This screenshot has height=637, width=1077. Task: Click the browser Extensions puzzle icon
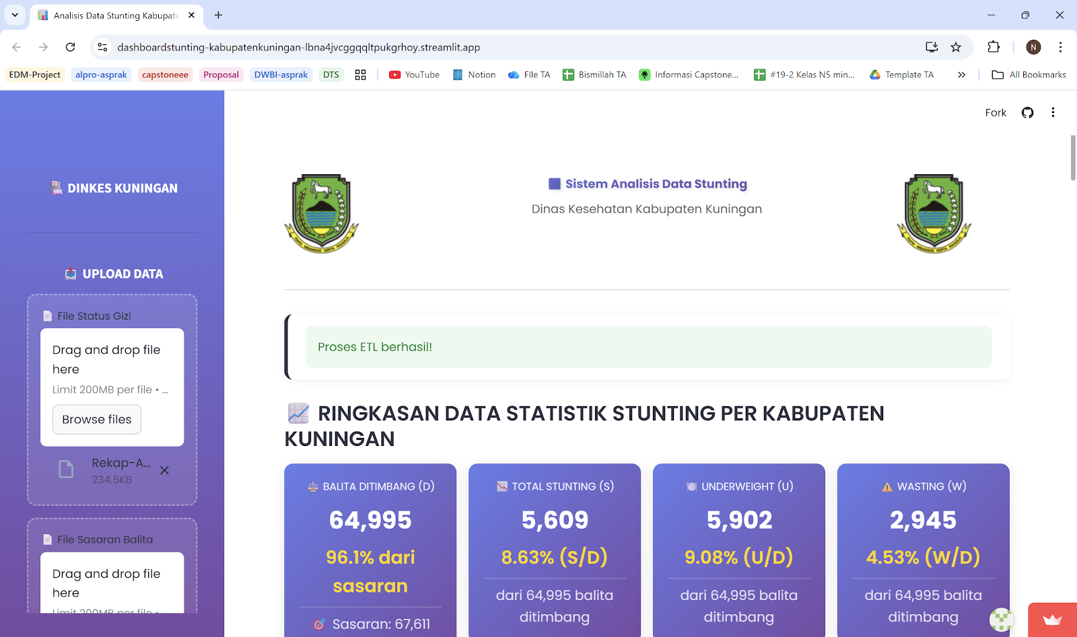tap(993, 47)
